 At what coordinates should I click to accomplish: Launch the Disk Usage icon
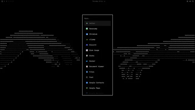point(87,50)
